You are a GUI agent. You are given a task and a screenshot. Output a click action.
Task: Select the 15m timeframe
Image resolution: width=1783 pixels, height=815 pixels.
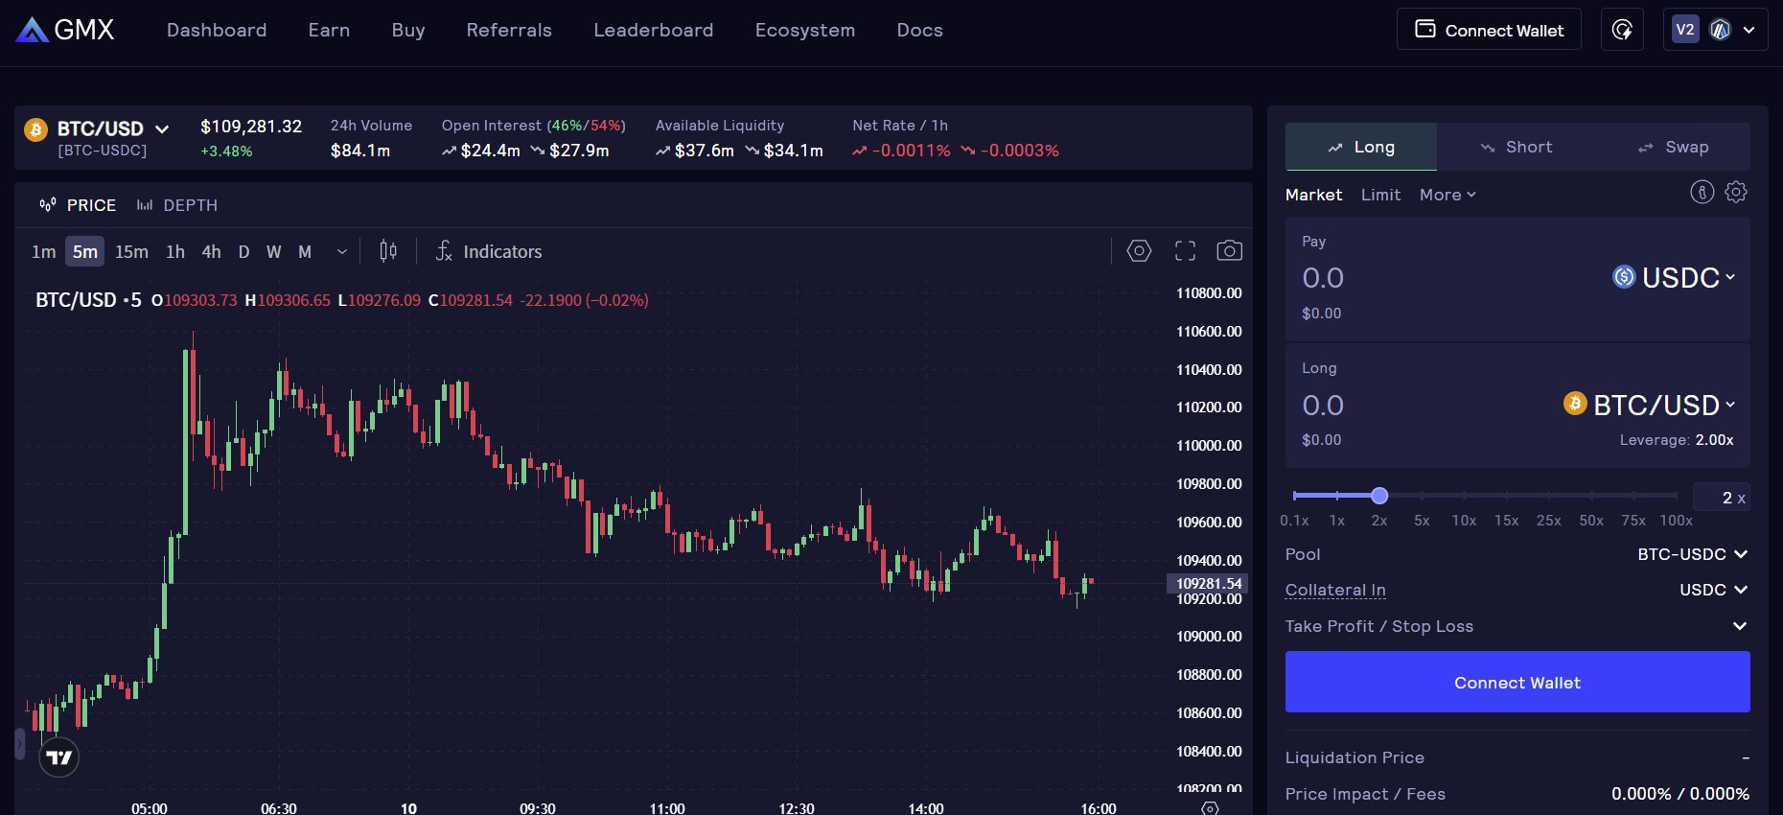coord(131,252)
